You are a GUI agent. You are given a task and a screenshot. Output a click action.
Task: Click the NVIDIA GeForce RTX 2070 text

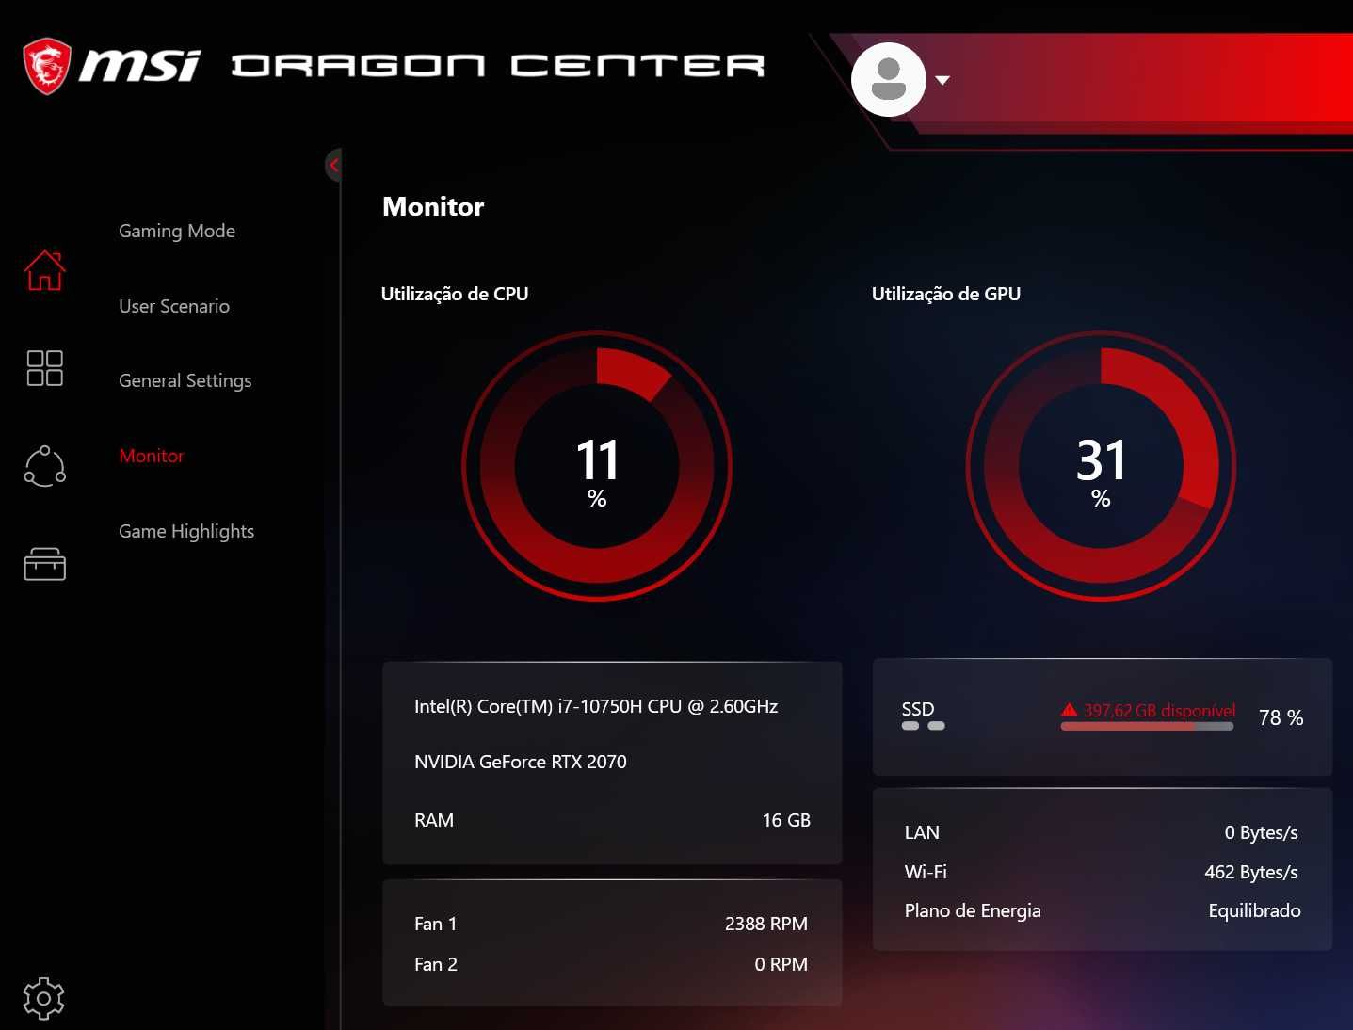click(x=521, y=762)
